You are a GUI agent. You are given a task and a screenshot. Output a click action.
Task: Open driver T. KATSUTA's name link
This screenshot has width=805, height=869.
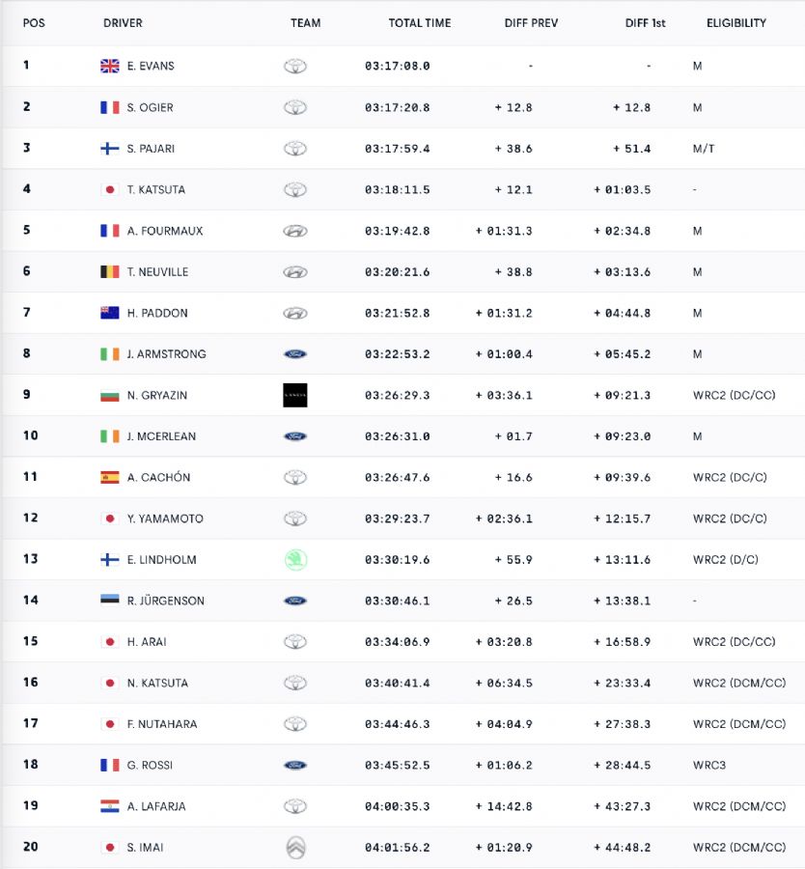pyautogui.click(x=156, y=189)
